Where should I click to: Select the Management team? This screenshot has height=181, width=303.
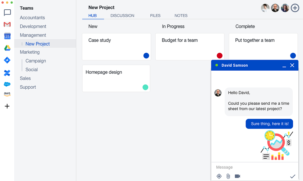[33, 35]
